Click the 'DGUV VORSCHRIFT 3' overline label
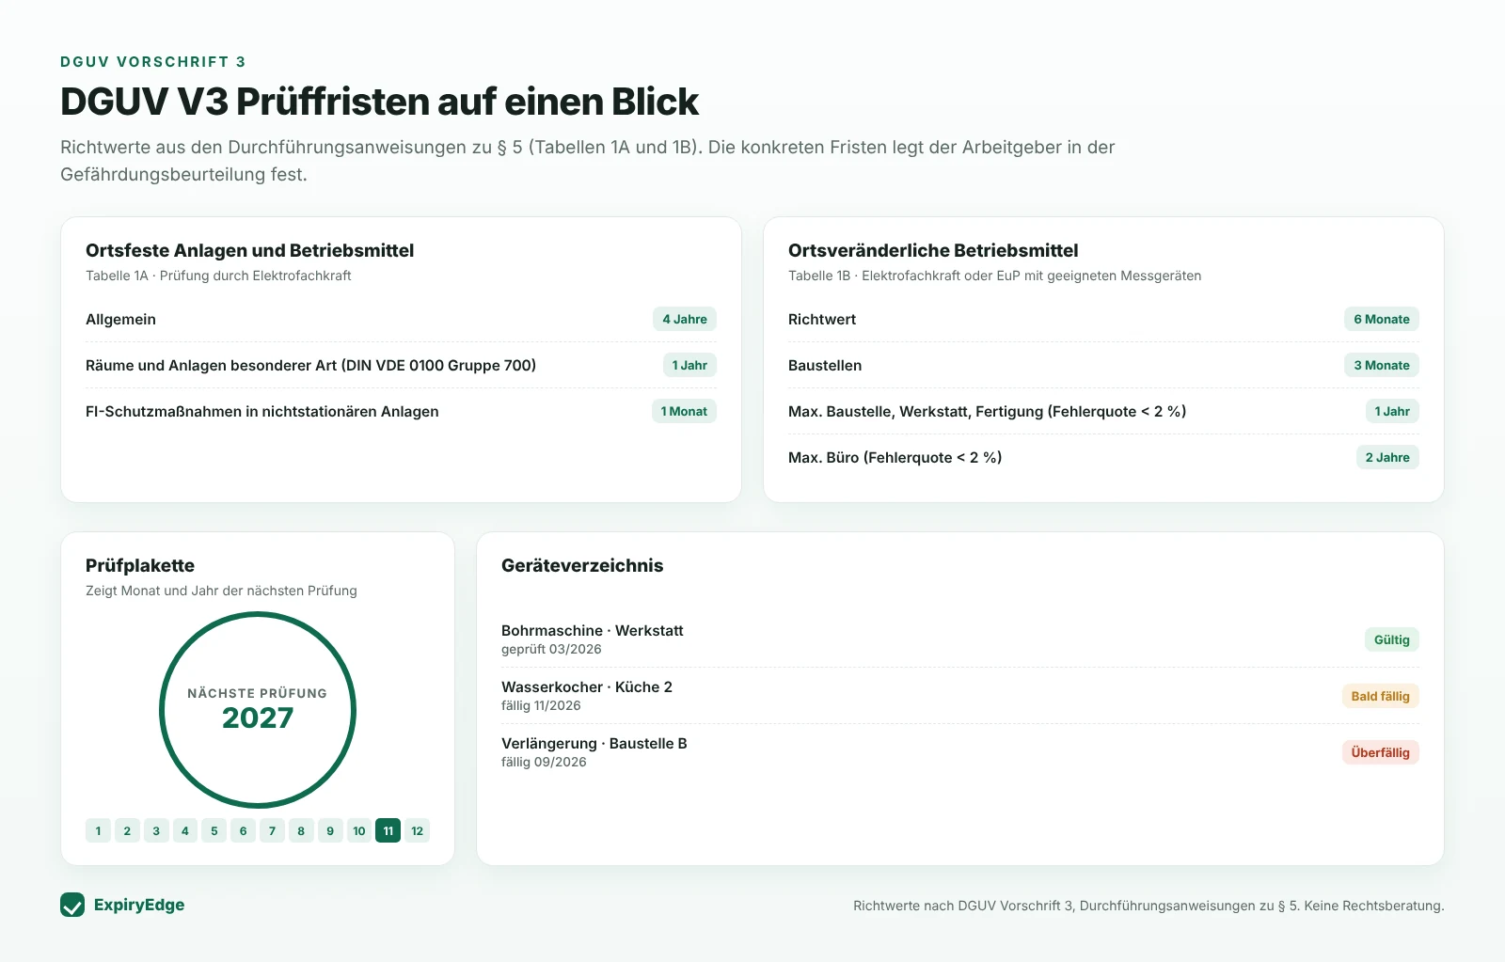The image size is (1505, 962). 153,62
